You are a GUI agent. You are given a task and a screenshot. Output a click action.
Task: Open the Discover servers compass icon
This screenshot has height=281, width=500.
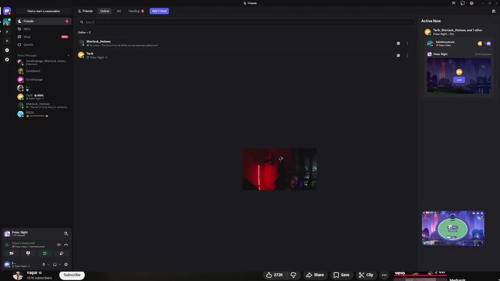point(7,59)
